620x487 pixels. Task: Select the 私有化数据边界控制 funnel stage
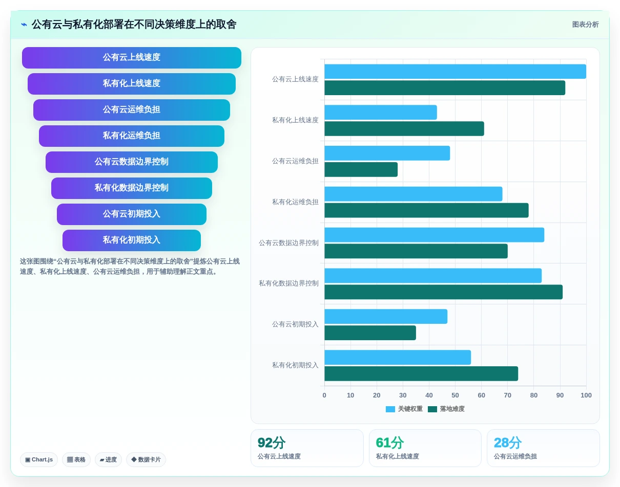point(132,188)
